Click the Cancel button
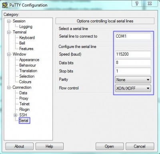Viewport: 160px width, 154px height. [140, 146]
